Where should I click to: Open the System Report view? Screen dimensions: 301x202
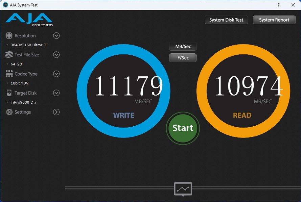[274, 20]
